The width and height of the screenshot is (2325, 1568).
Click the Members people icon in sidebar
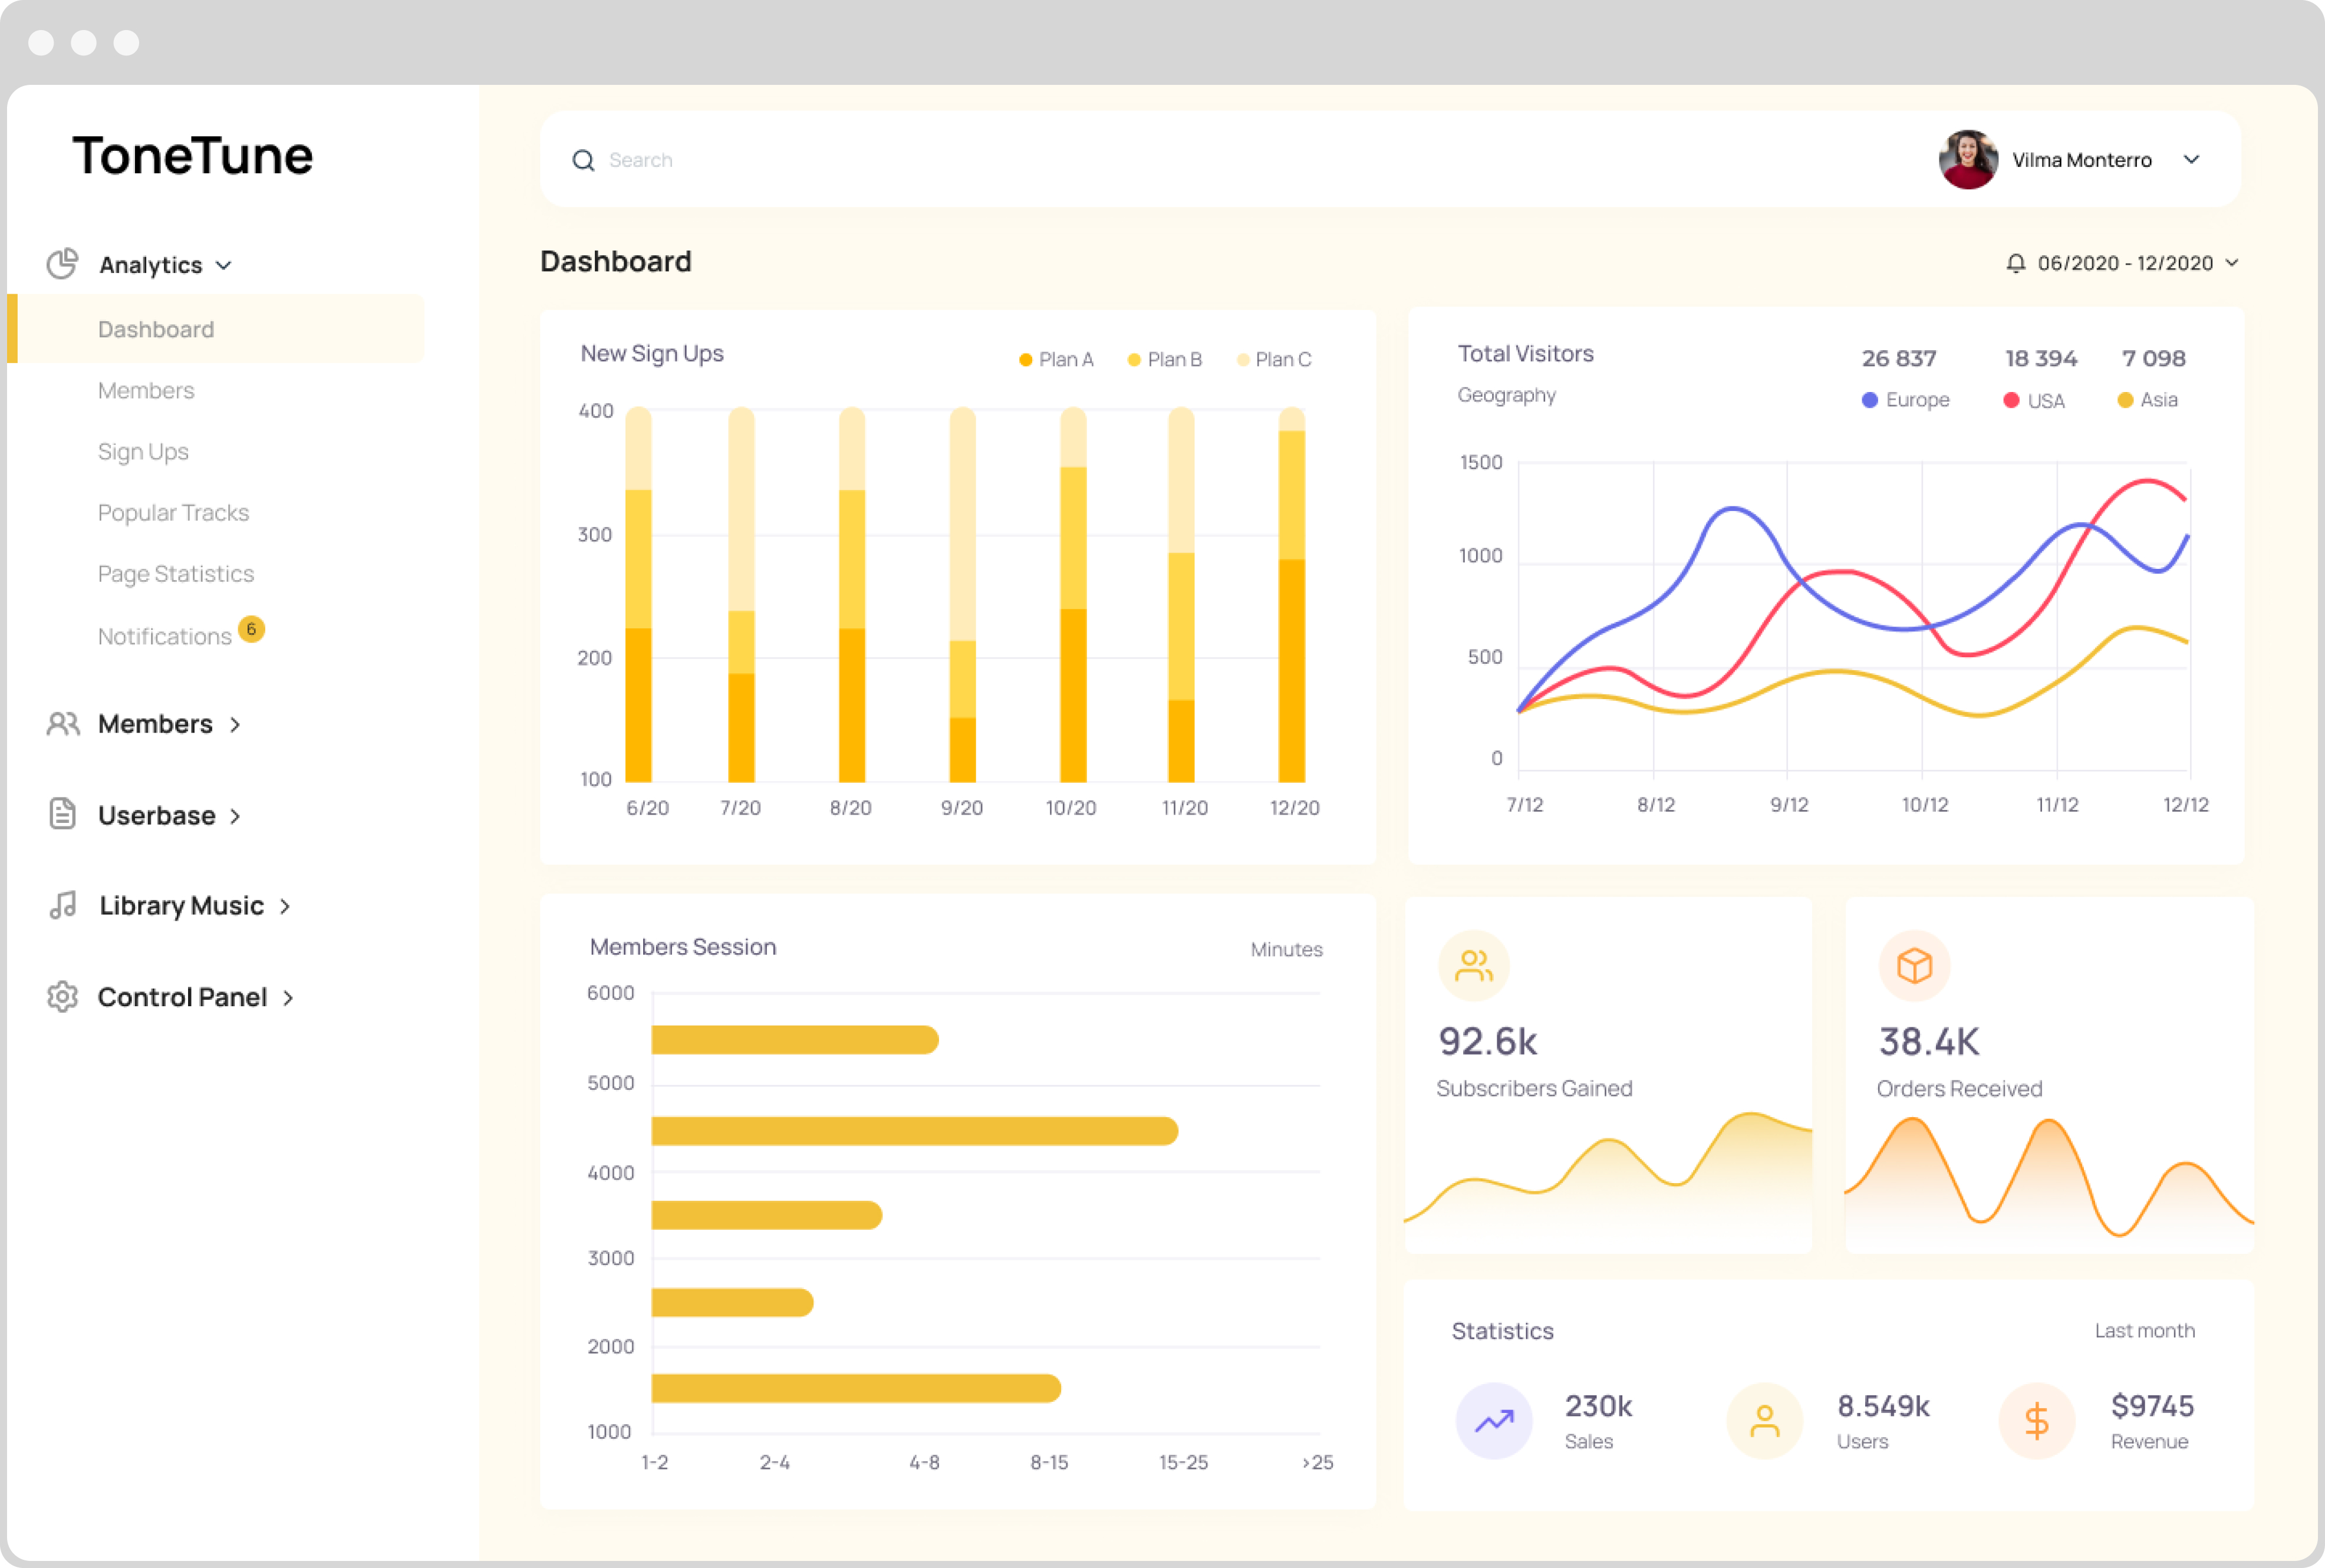(x=63, y=724)
